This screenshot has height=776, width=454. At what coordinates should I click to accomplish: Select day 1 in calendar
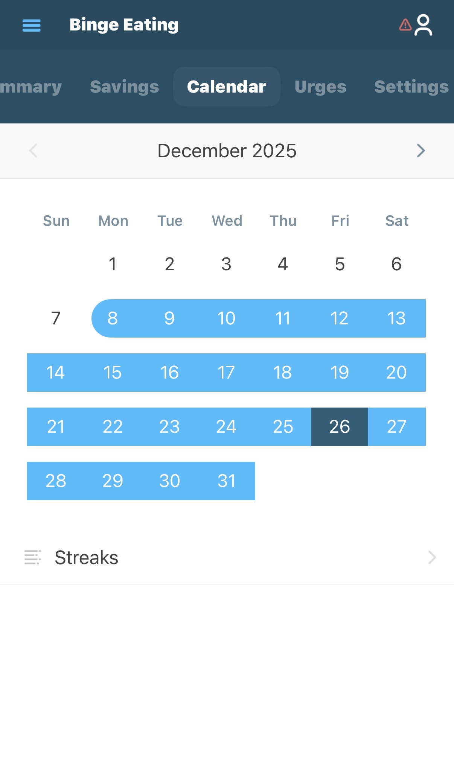pos(113,264)
